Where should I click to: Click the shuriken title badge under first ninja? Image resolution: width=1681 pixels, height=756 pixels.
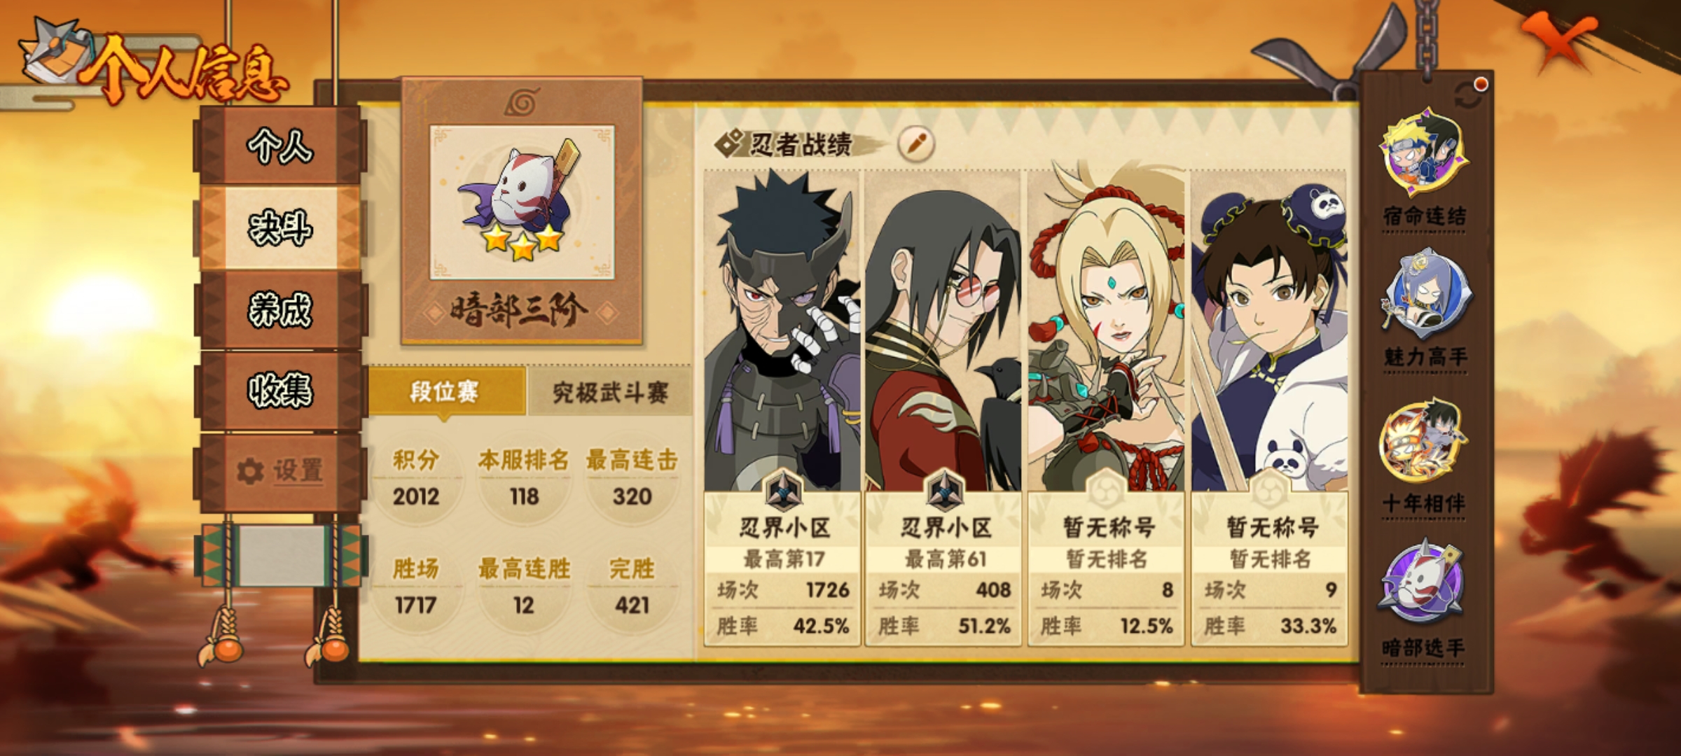[x=782, y=490]
